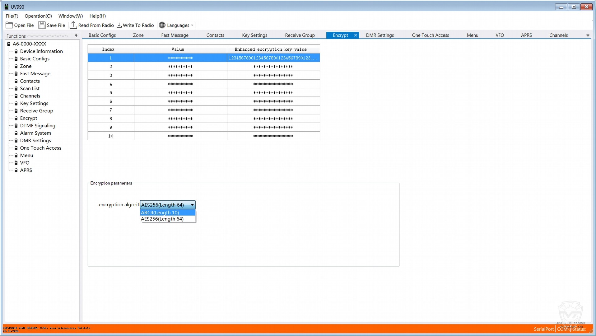This screenshot has height=336, width=596.
Task: Open the Operation menu
Action: 38,16
